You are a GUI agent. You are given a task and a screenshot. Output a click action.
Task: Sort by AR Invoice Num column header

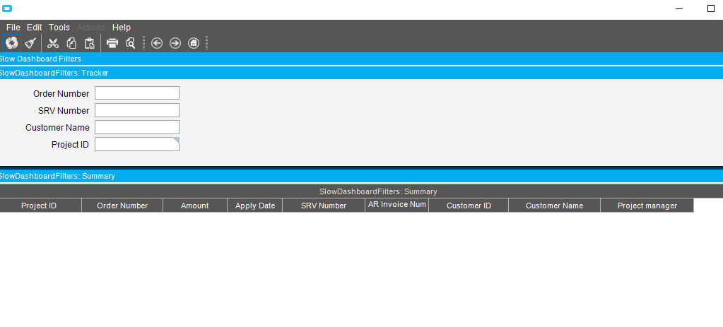[397, 205]
